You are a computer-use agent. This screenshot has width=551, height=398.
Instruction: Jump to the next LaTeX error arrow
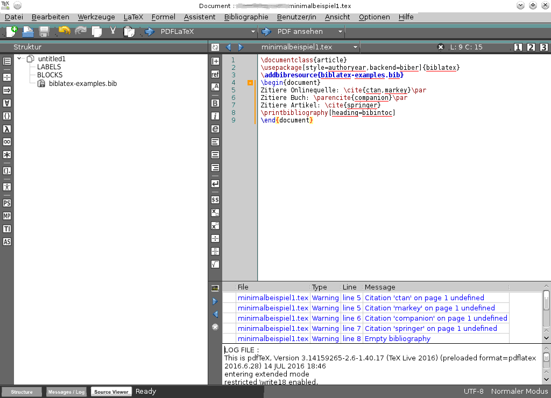coord(215,301)
